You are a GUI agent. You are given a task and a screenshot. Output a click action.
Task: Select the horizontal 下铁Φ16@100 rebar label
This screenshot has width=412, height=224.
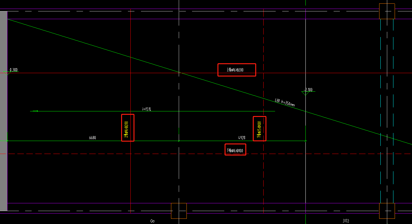[235, 151]
